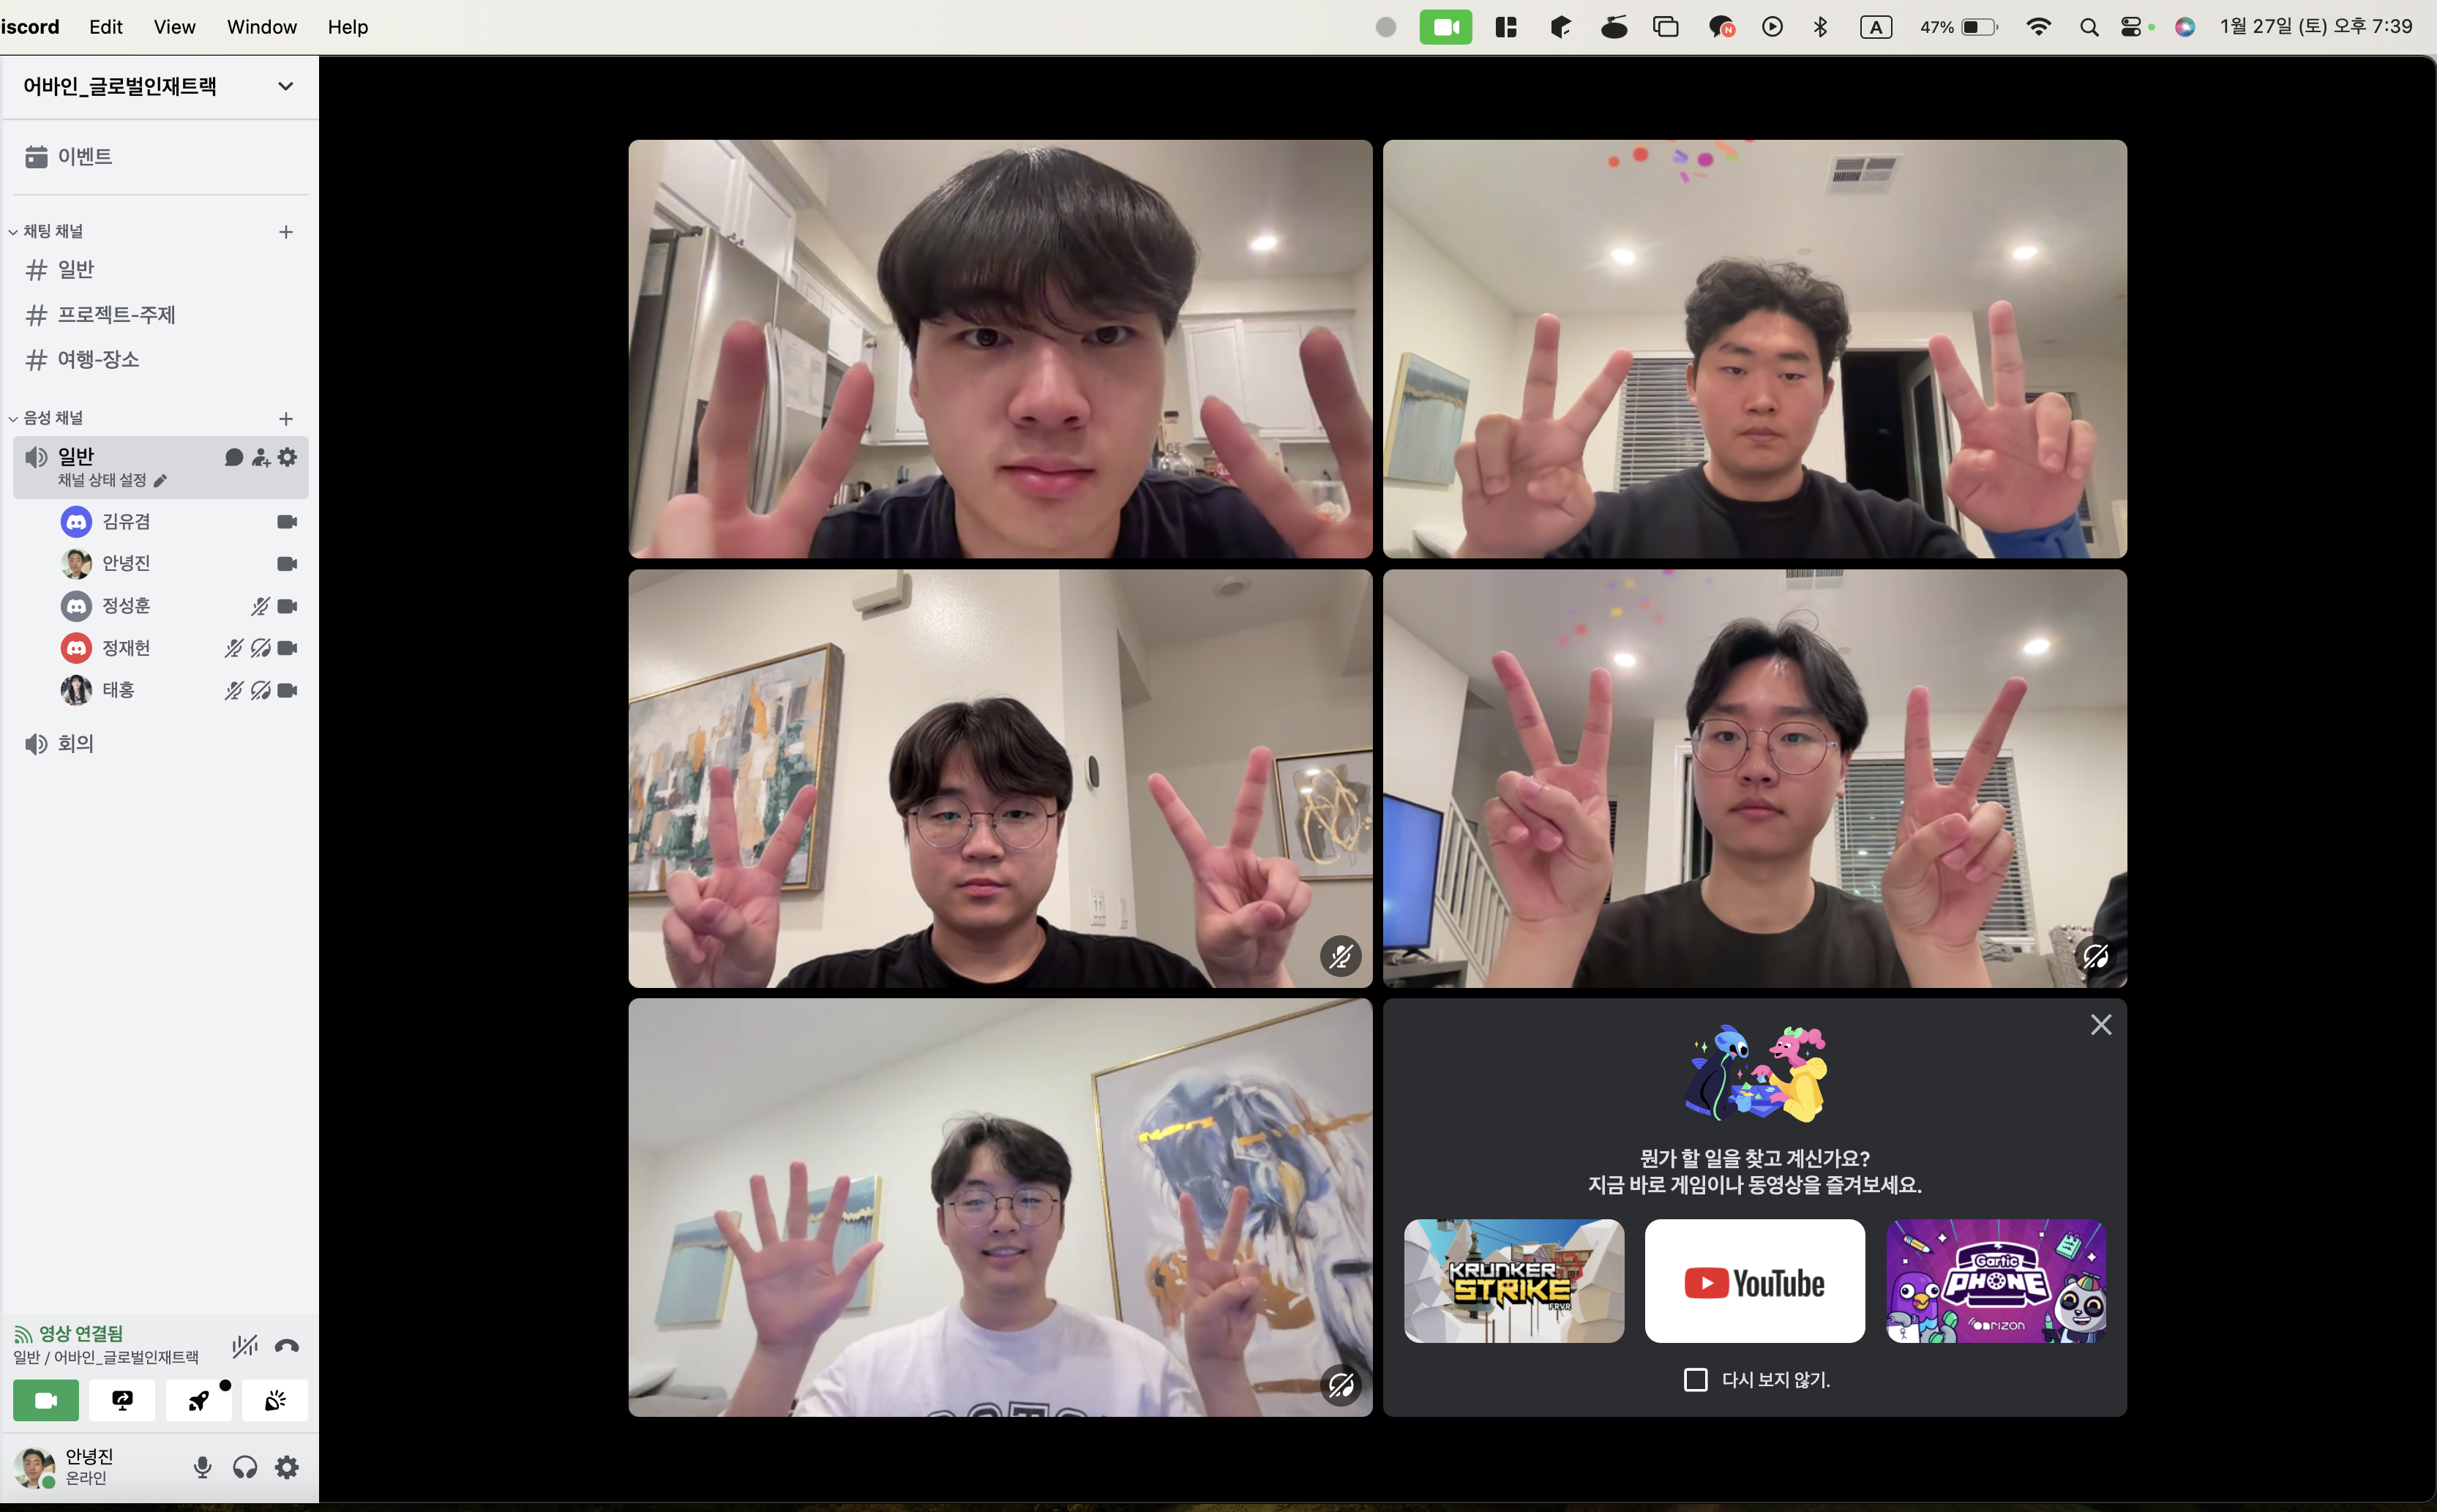Toggle the green camera button off

(x=46, y=1400)
